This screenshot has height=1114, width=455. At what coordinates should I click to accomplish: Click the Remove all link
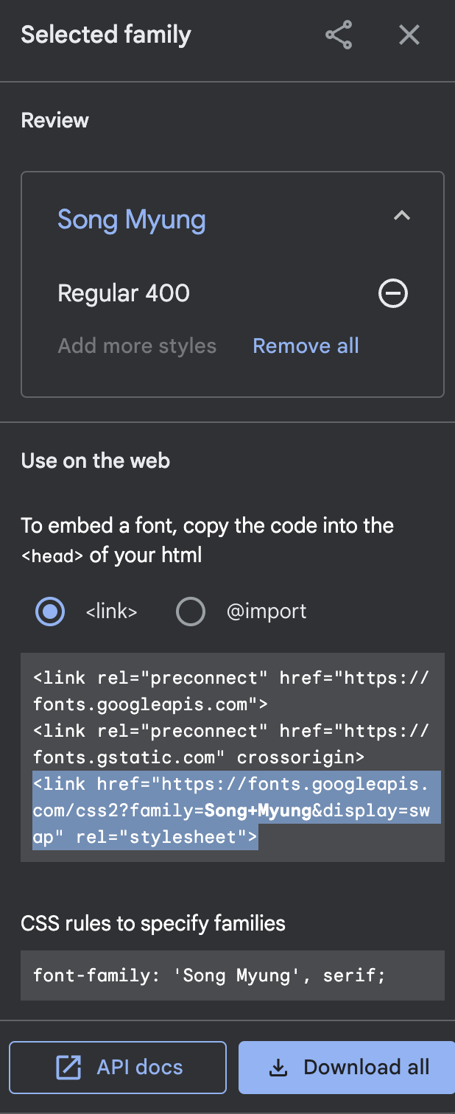pos(306,346)
